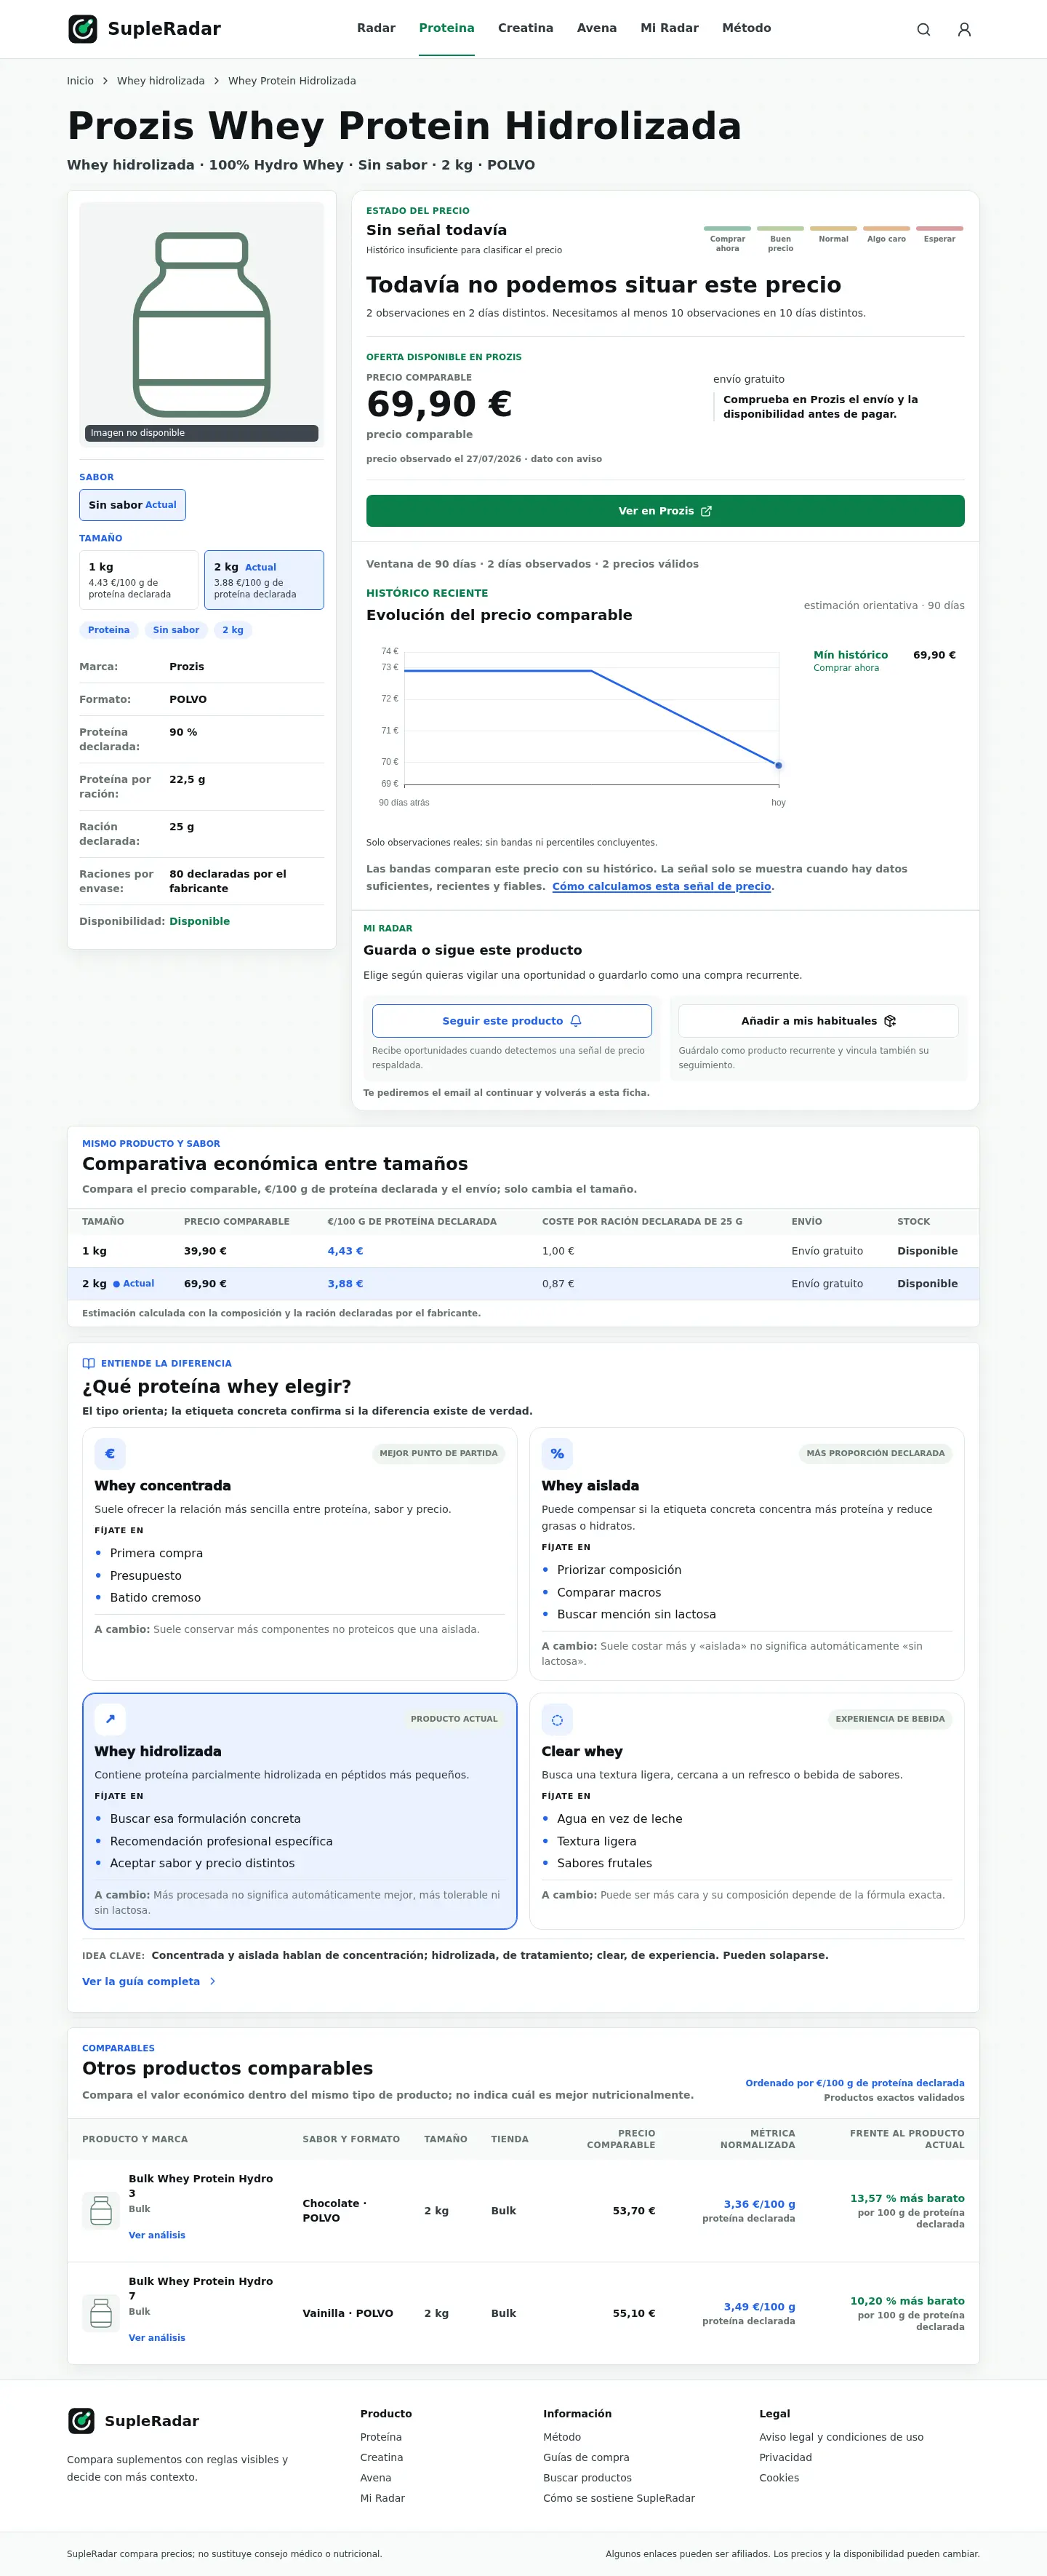Open Mi Radar link in the footer
Image resolution: width=1047 pixels, height=2576 pixels.
[x=382, y=2498]
